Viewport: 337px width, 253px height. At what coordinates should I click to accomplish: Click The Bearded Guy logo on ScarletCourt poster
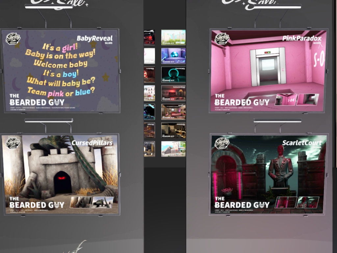pos(242,202)
